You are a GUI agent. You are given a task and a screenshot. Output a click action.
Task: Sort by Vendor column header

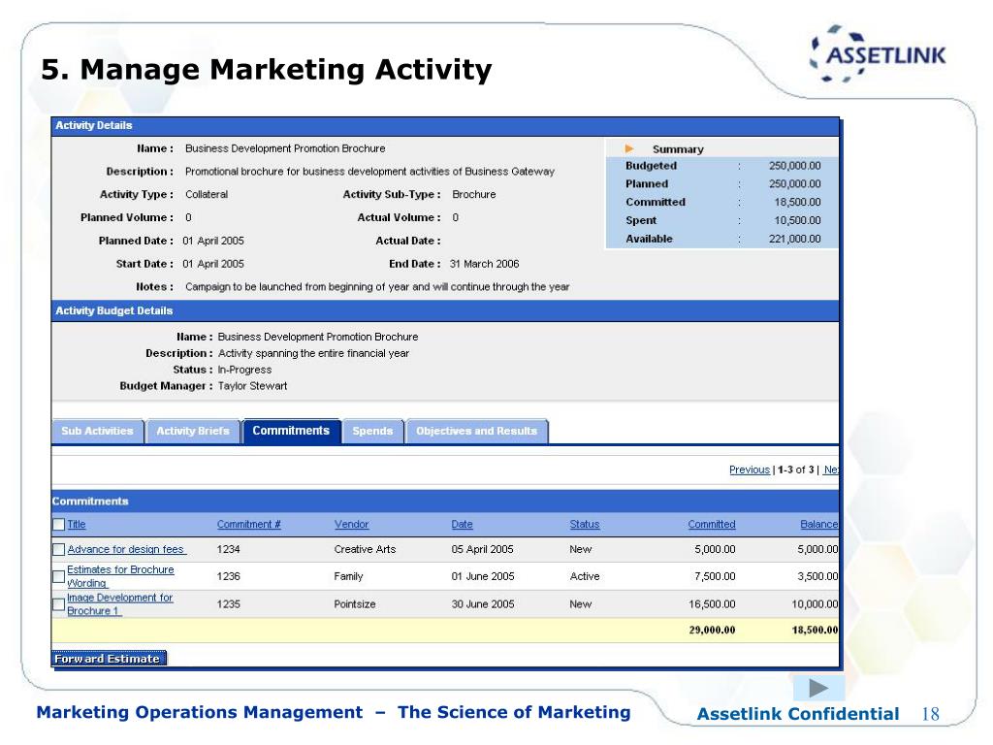point(351,525)
